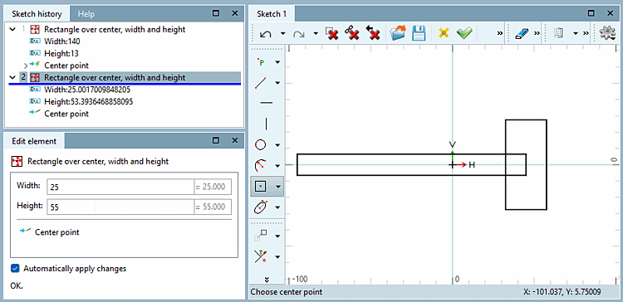
Task: Maximize the Sketch 1 panel
Action: (x=591, y=13)
